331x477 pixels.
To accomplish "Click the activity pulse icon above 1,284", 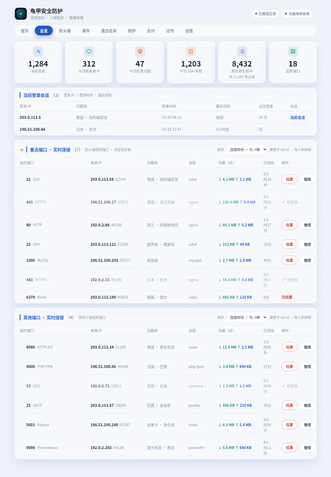I will pos(38,51).
